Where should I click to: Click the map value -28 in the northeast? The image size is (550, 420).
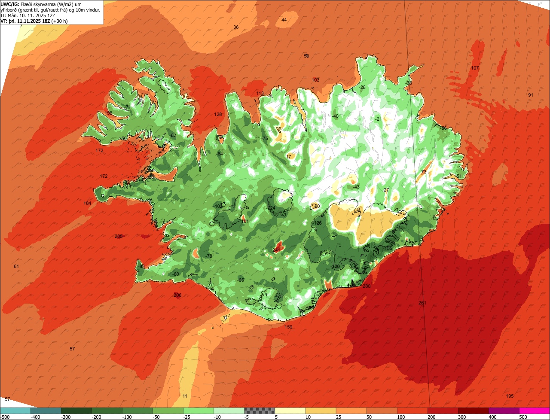click(x=362, y=87)
